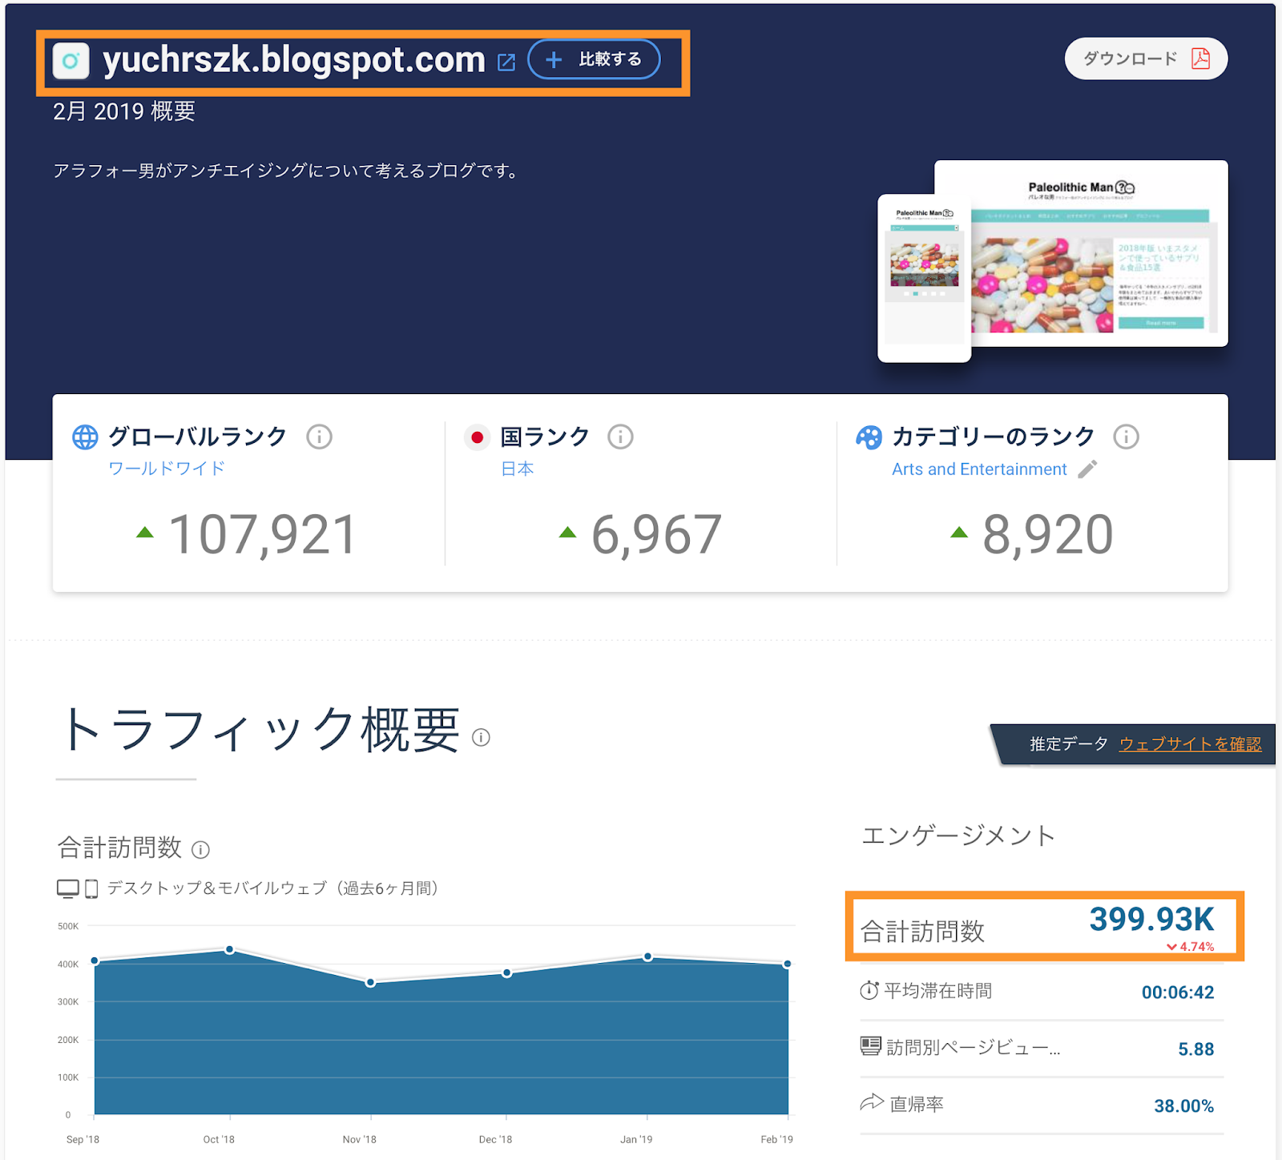Select the Nov '18 data point on chart
This screenshot has height=1160, width=1282.
370,982
